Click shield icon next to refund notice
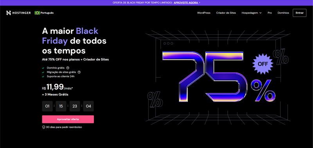The height and width of the screenshot is (148, 313). [43, 127]
